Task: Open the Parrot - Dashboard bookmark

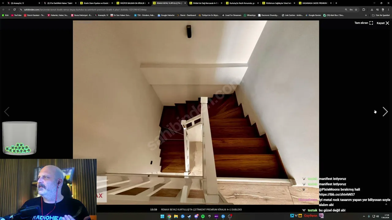Action: click(x=186, y=15)
